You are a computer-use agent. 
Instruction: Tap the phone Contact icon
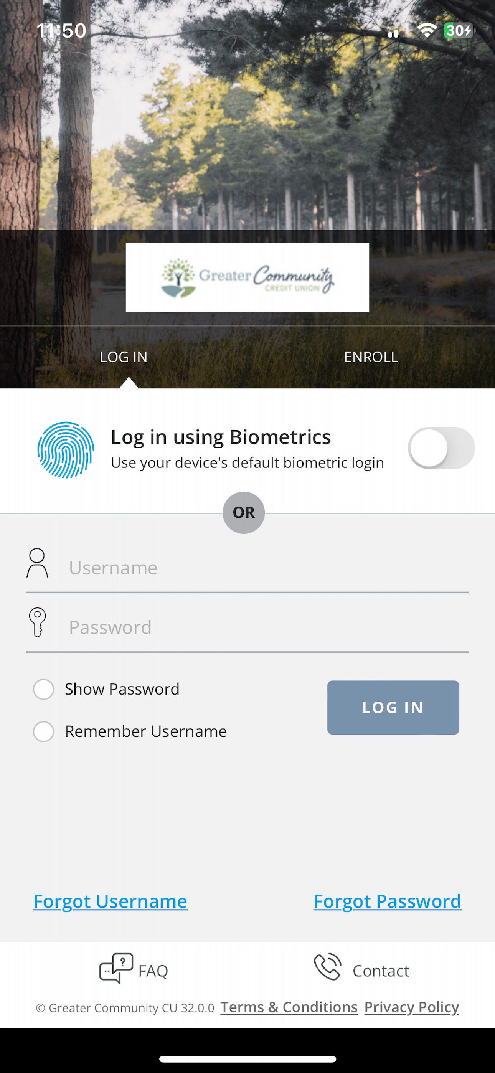point(328,966)
